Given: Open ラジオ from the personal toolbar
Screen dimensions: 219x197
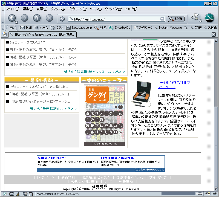Looking at the screenshot, I should point(57,28).
